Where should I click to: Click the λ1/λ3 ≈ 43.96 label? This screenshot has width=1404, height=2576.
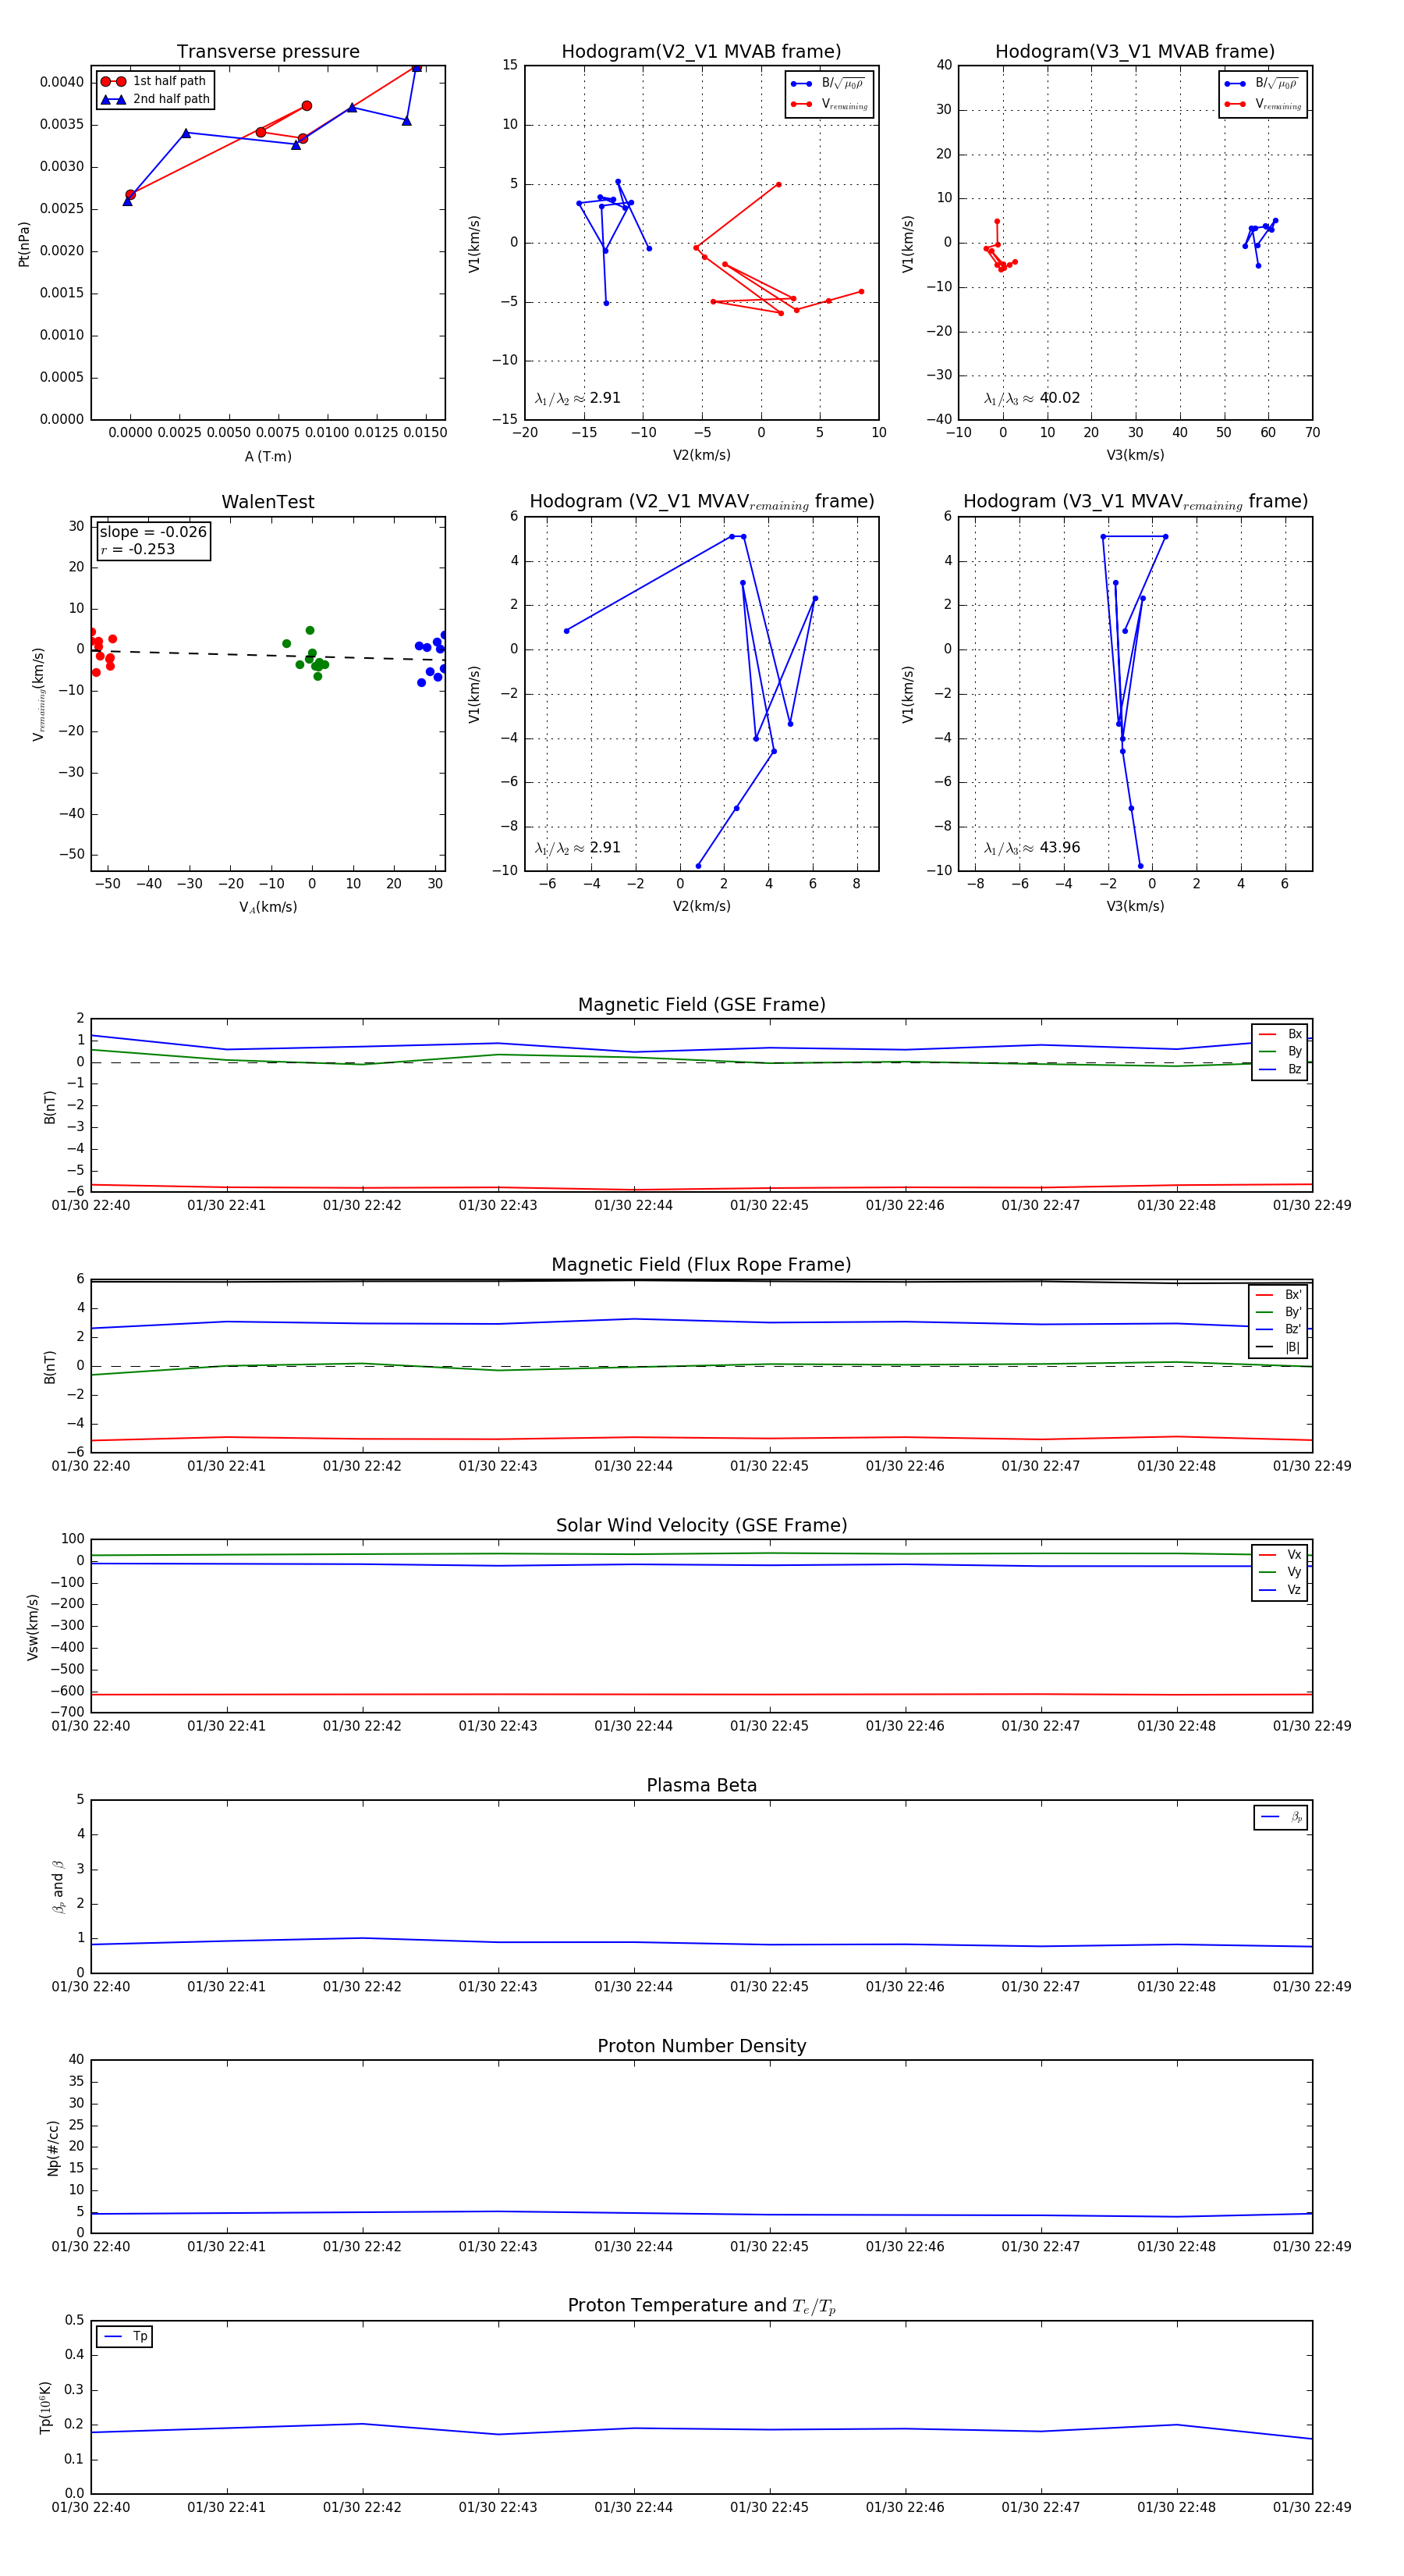1032,848
